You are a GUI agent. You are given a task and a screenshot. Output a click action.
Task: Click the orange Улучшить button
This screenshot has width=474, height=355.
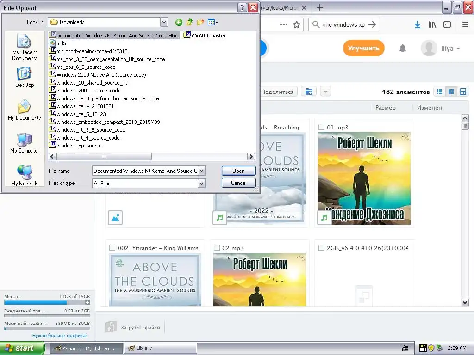(x=363, y=48)
